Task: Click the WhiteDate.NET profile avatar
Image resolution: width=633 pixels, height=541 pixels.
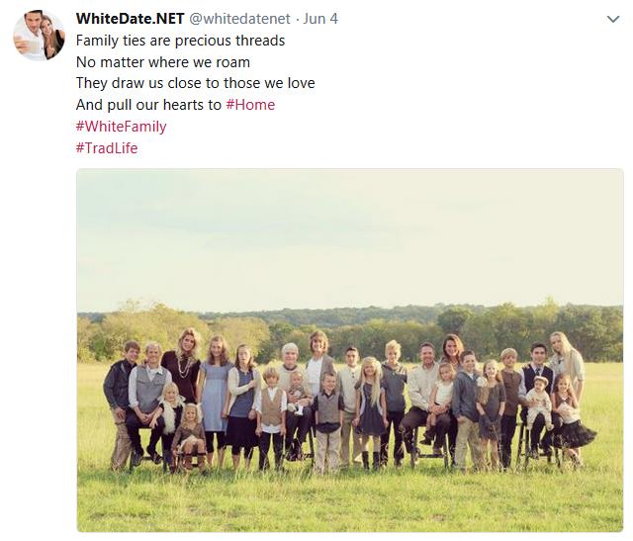Action: tap(39, 36)
